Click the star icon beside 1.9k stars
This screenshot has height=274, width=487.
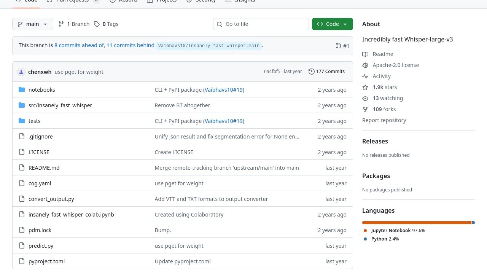click(365, 87)
